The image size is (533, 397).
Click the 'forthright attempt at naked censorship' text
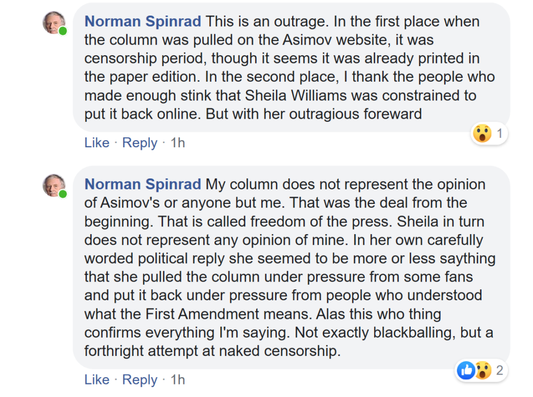(212, 351)
